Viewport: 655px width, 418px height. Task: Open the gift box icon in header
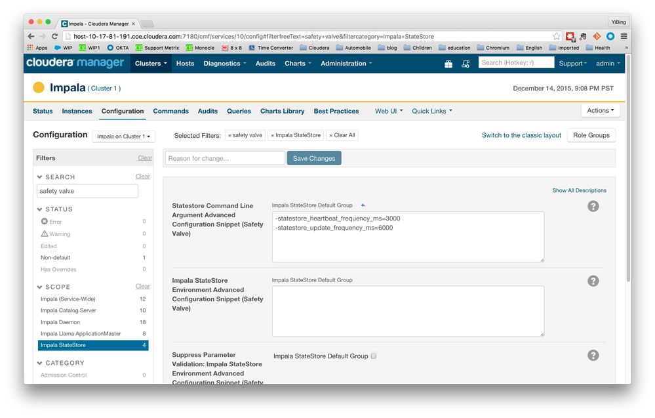[x=448, y=64]
